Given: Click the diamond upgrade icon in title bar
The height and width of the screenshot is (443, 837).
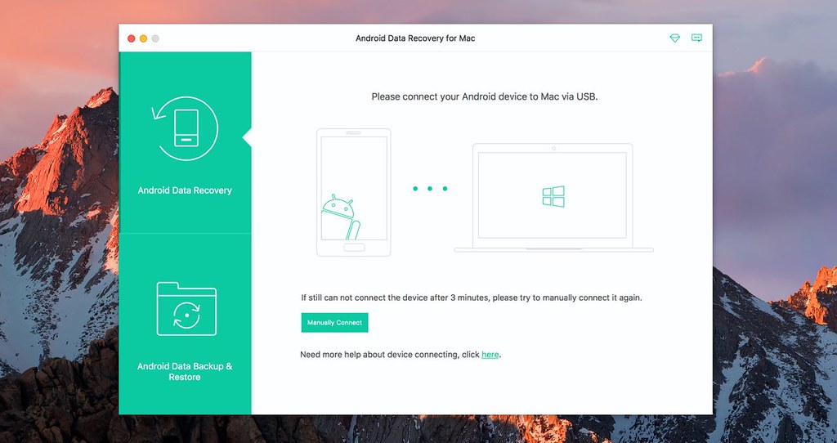Looking at the screenshot, I should [674, 38].
